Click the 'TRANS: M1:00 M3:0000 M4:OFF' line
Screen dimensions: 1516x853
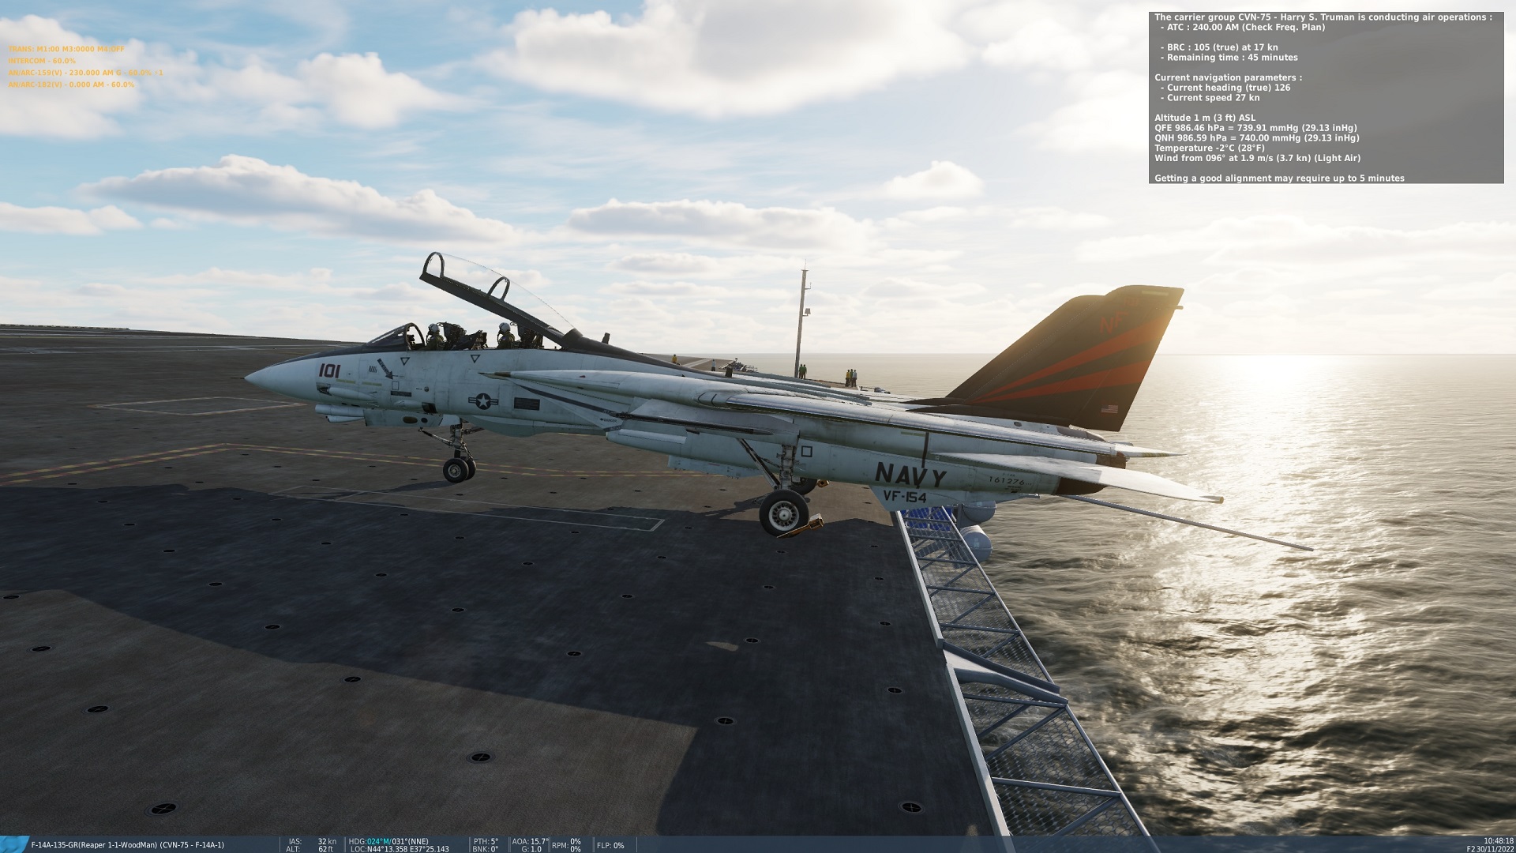point(66,49)
